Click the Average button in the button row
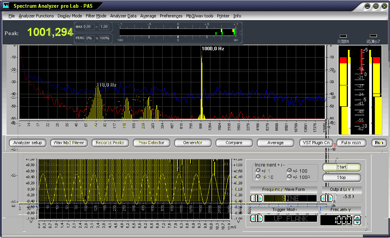Screen dimensions: 390x238 pos(275,143)
